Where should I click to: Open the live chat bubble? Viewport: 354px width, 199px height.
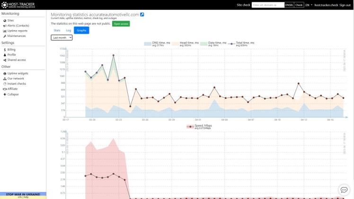tap(344, 190)
